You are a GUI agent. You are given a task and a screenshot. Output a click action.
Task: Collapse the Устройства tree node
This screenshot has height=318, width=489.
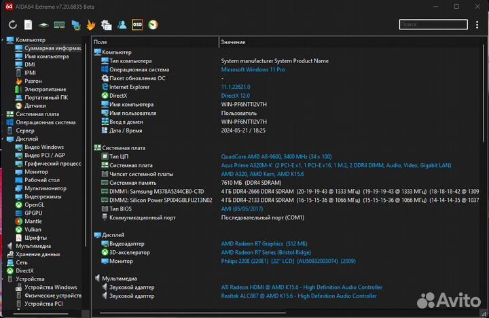tap(3, 279)
